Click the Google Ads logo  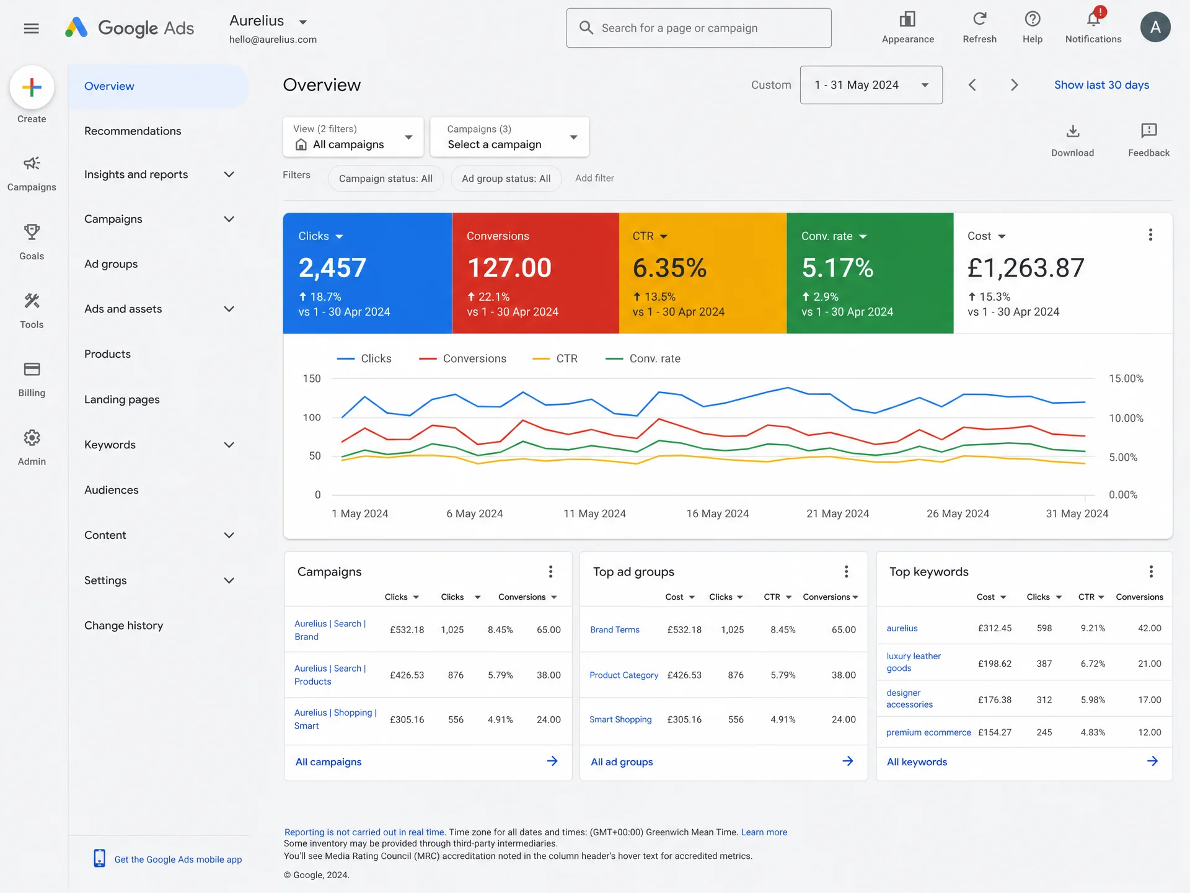coord(130,28)
